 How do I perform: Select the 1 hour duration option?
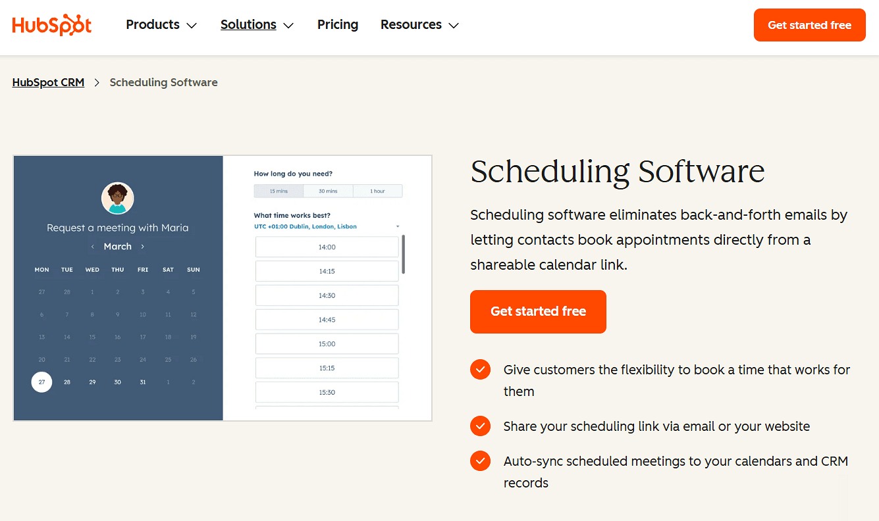pos(377,191)
